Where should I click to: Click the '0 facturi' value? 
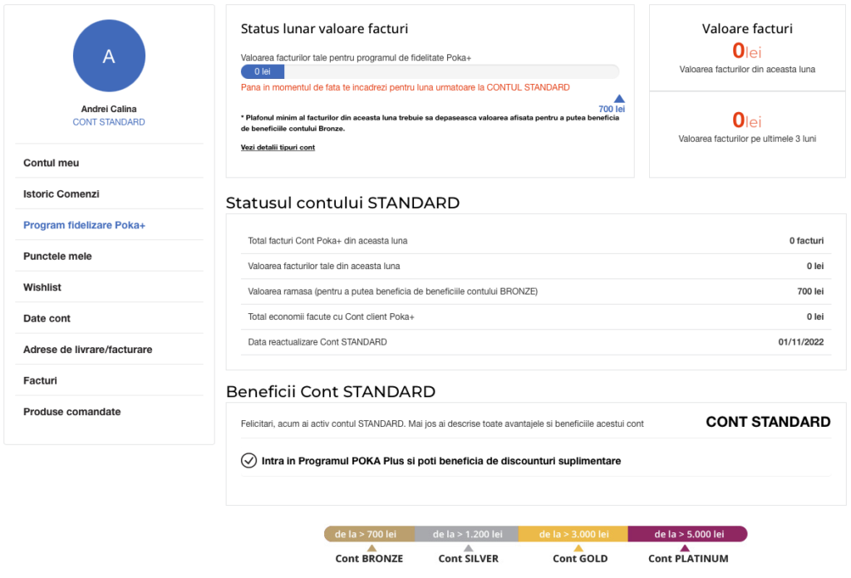[806, 241]
